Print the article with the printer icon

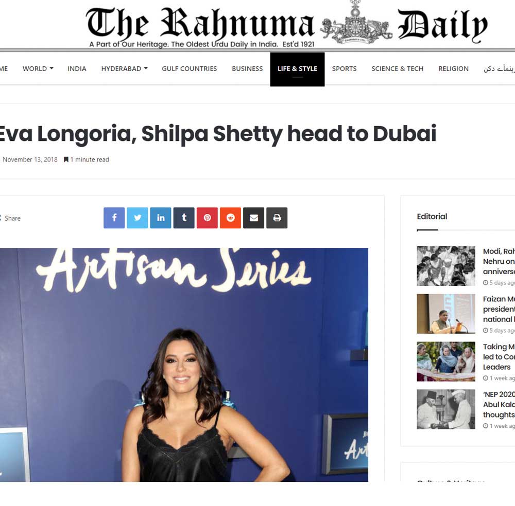(x=277, y=218)
